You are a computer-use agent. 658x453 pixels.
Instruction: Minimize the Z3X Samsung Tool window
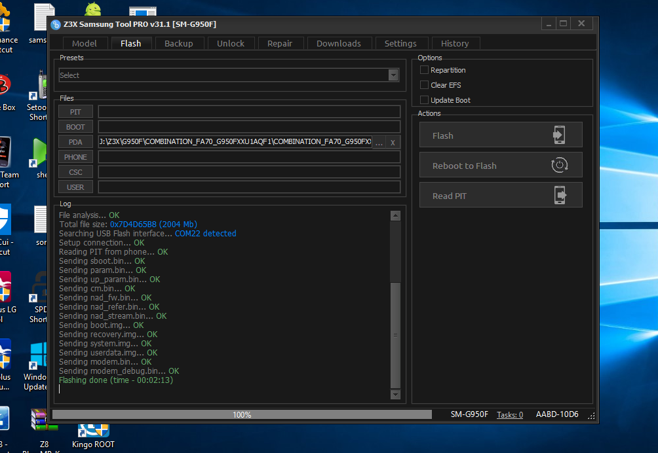pos(549,24)
